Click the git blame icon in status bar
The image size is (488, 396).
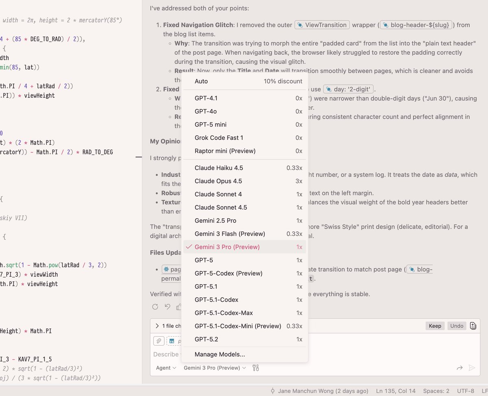click(272, 391)
